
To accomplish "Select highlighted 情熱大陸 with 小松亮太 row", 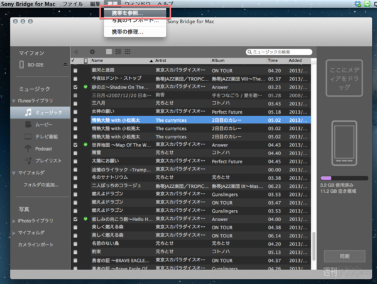I will [200, 120].
